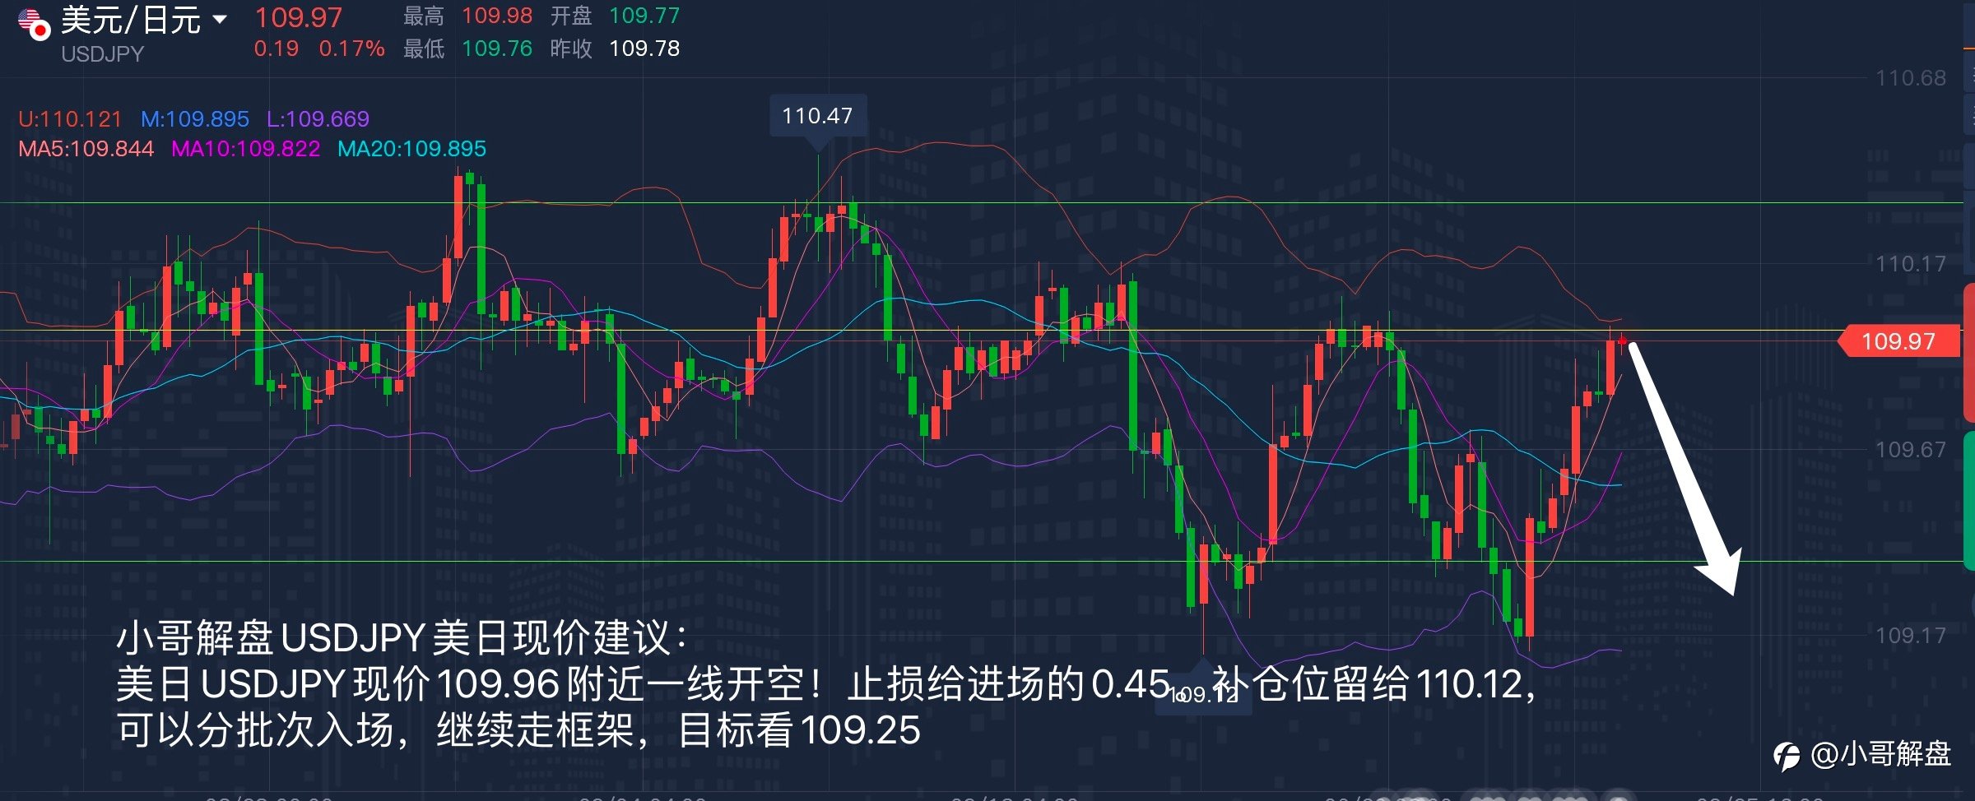Click the large header price 109.97

click(x=298, y=18)
